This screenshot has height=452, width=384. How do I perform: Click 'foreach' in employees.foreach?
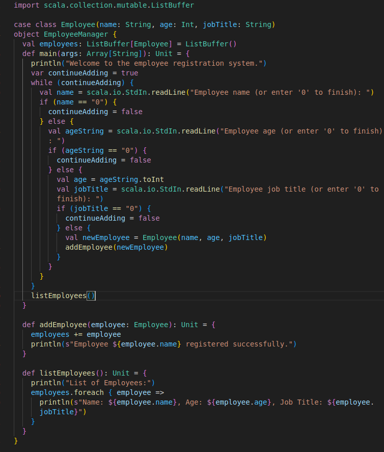point(89,392)
